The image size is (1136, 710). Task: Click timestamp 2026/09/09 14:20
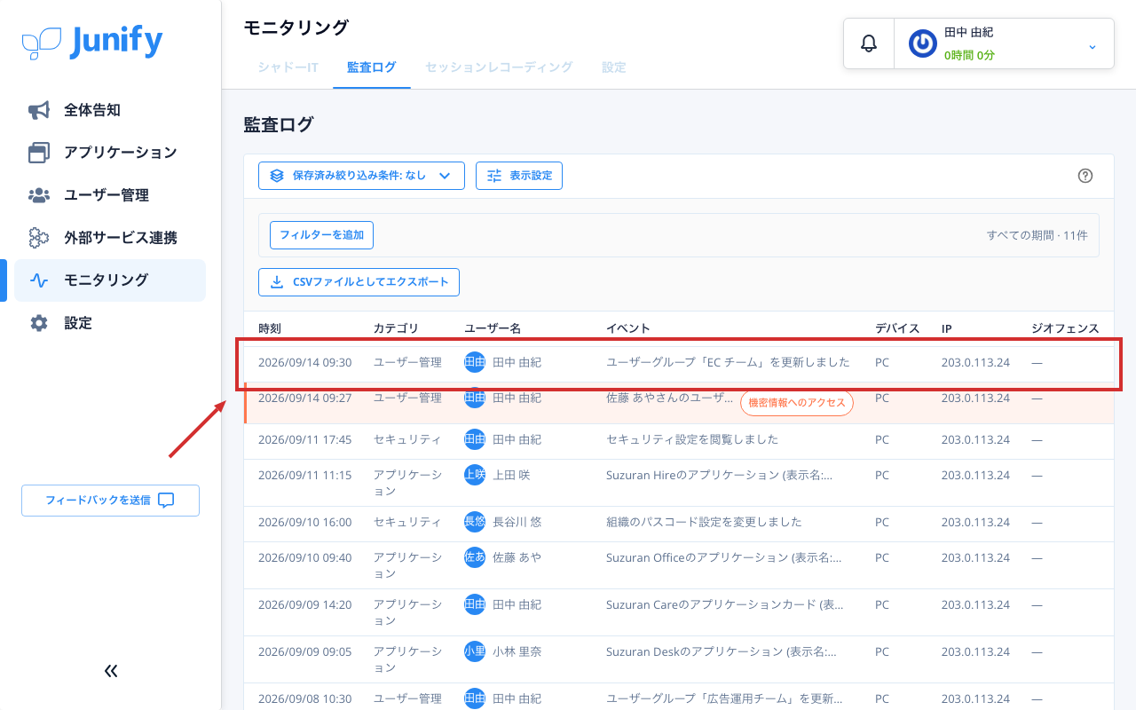304,604
